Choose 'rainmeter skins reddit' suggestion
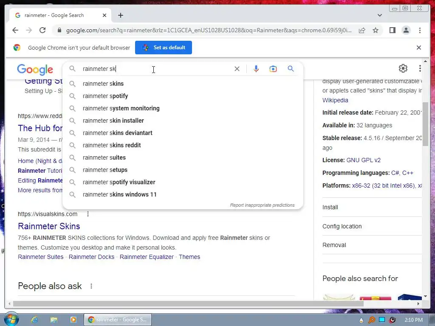435x326 pixels. pyautogui.click(x=183, y=145)
